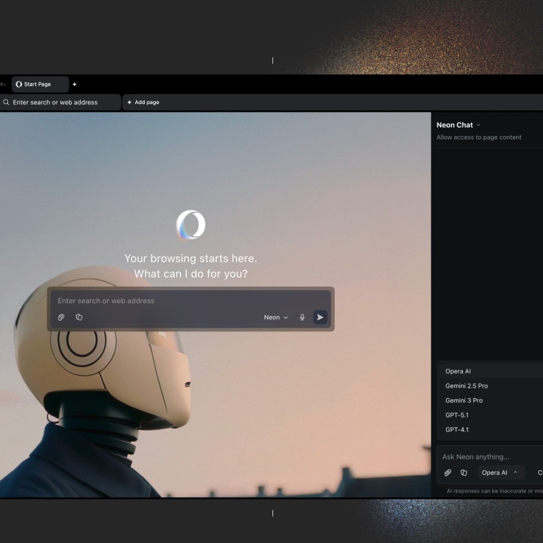Select Gemini 3 Pro from the model list

(464, 400)
